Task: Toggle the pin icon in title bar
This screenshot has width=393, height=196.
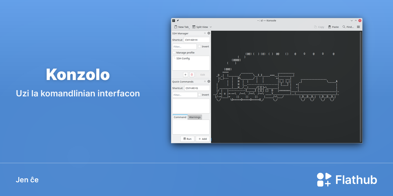Action: [x=178, y=21]
